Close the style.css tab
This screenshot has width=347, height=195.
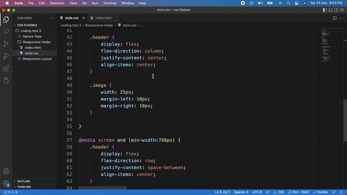(83, 18)
